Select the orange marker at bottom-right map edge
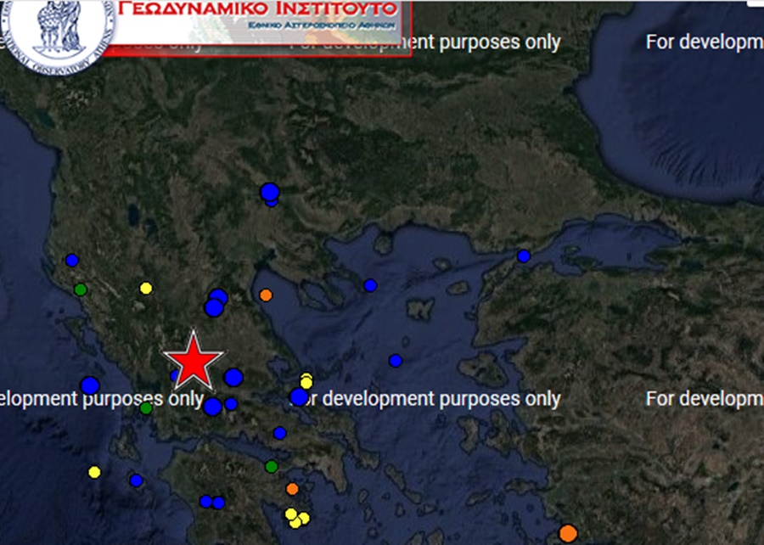 pyautogui.click(x=568, y=533)
